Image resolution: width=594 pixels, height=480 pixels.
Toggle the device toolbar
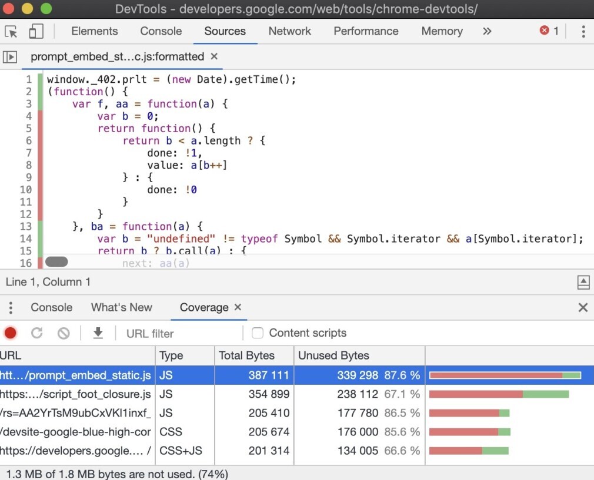click(36, 32)
